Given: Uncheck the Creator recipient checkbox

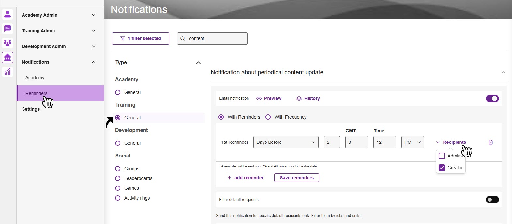Looking at the screenshot, I should [442, 168].
